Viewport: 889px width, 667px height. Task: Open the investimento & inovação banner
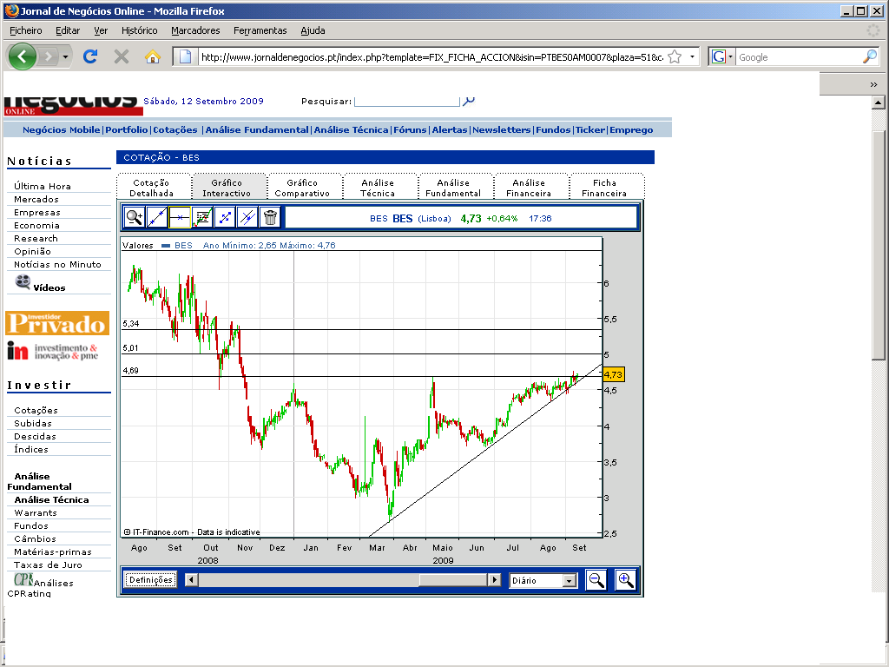point(53,351)
